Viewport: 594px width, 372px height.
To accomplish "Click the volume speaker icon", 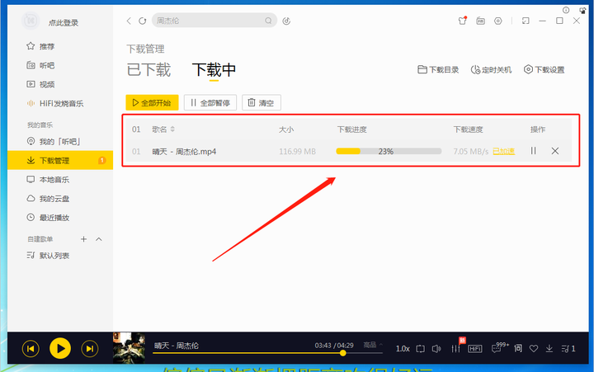I will click(436, 349).
